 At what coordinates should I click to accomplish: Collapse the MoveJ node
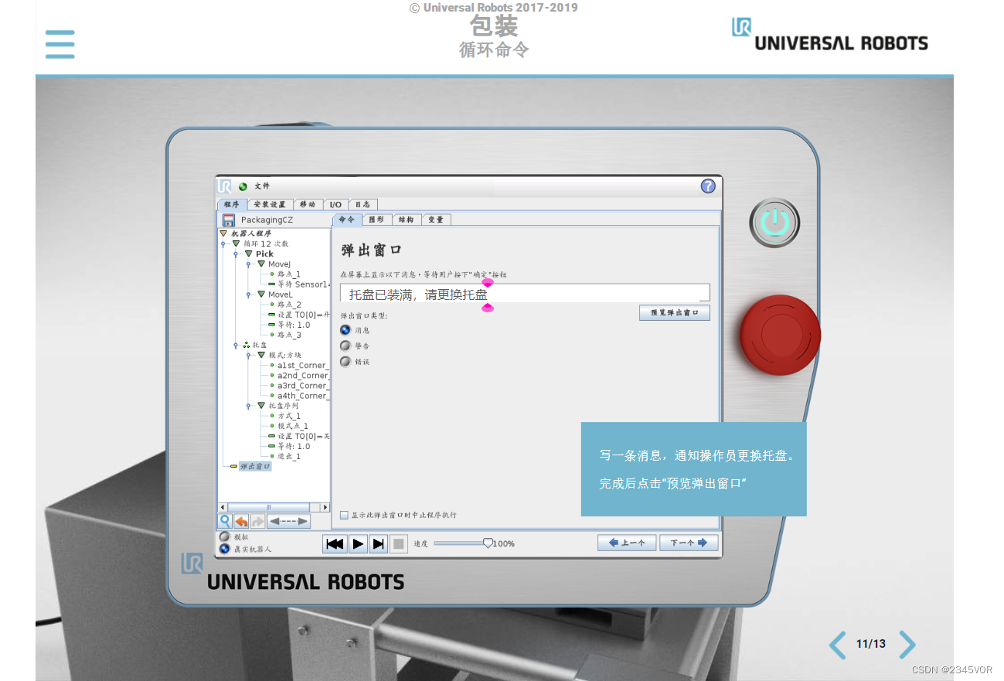261,264
